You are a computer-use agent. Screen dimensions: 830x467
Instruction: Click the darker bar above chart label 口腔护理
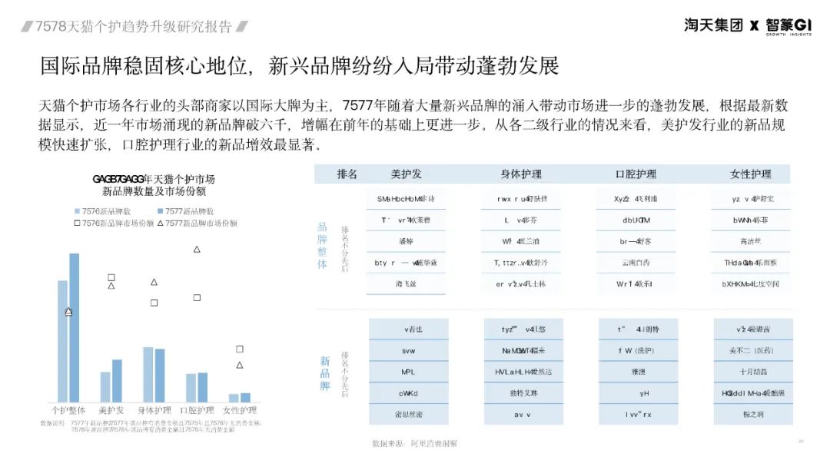(203, 388)
